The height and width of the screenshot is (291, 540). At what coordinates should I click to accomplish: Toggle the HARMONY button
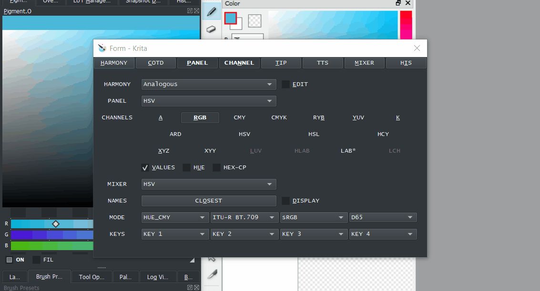114,63
